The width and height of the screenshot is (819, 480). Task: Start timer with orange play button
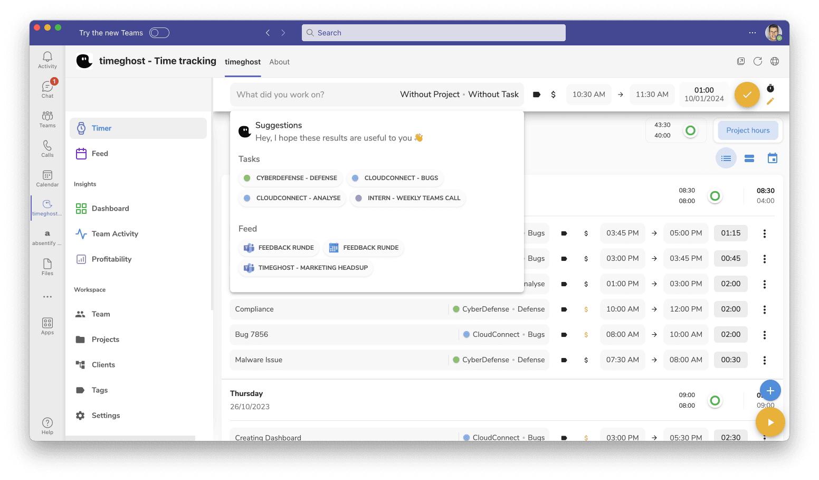coord(770,422)
